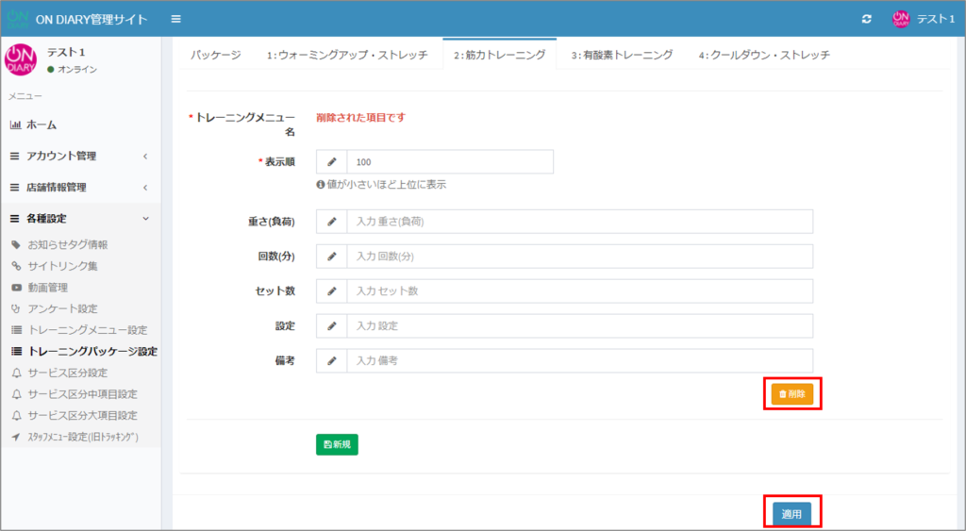Switch to 3:有酸素トレーニング tab
966x531 pixels.
[622, 56]
